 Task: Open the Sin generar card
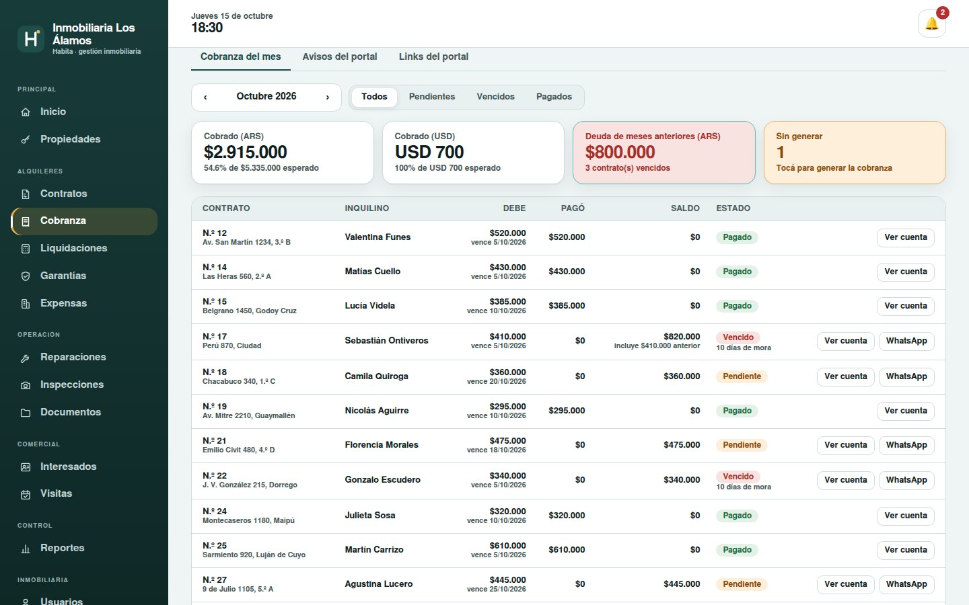[855, 153]
